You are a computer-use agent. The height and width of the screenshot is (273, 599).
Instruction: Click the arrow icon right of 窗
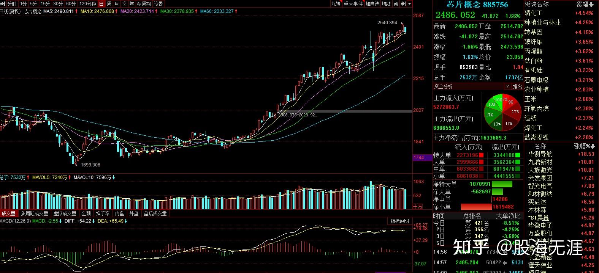(403, 4)
